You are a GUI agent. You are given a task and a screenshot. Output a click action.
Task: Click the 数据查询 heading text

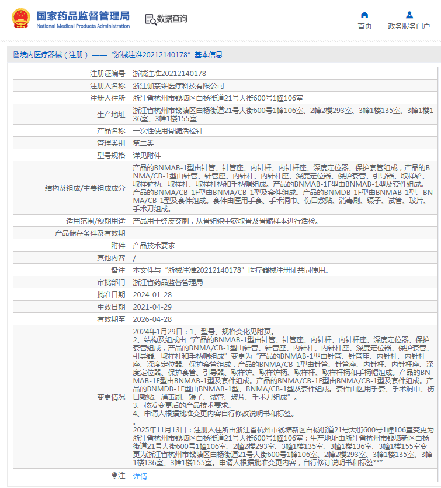pyautogui.click(x=172, y=19)
